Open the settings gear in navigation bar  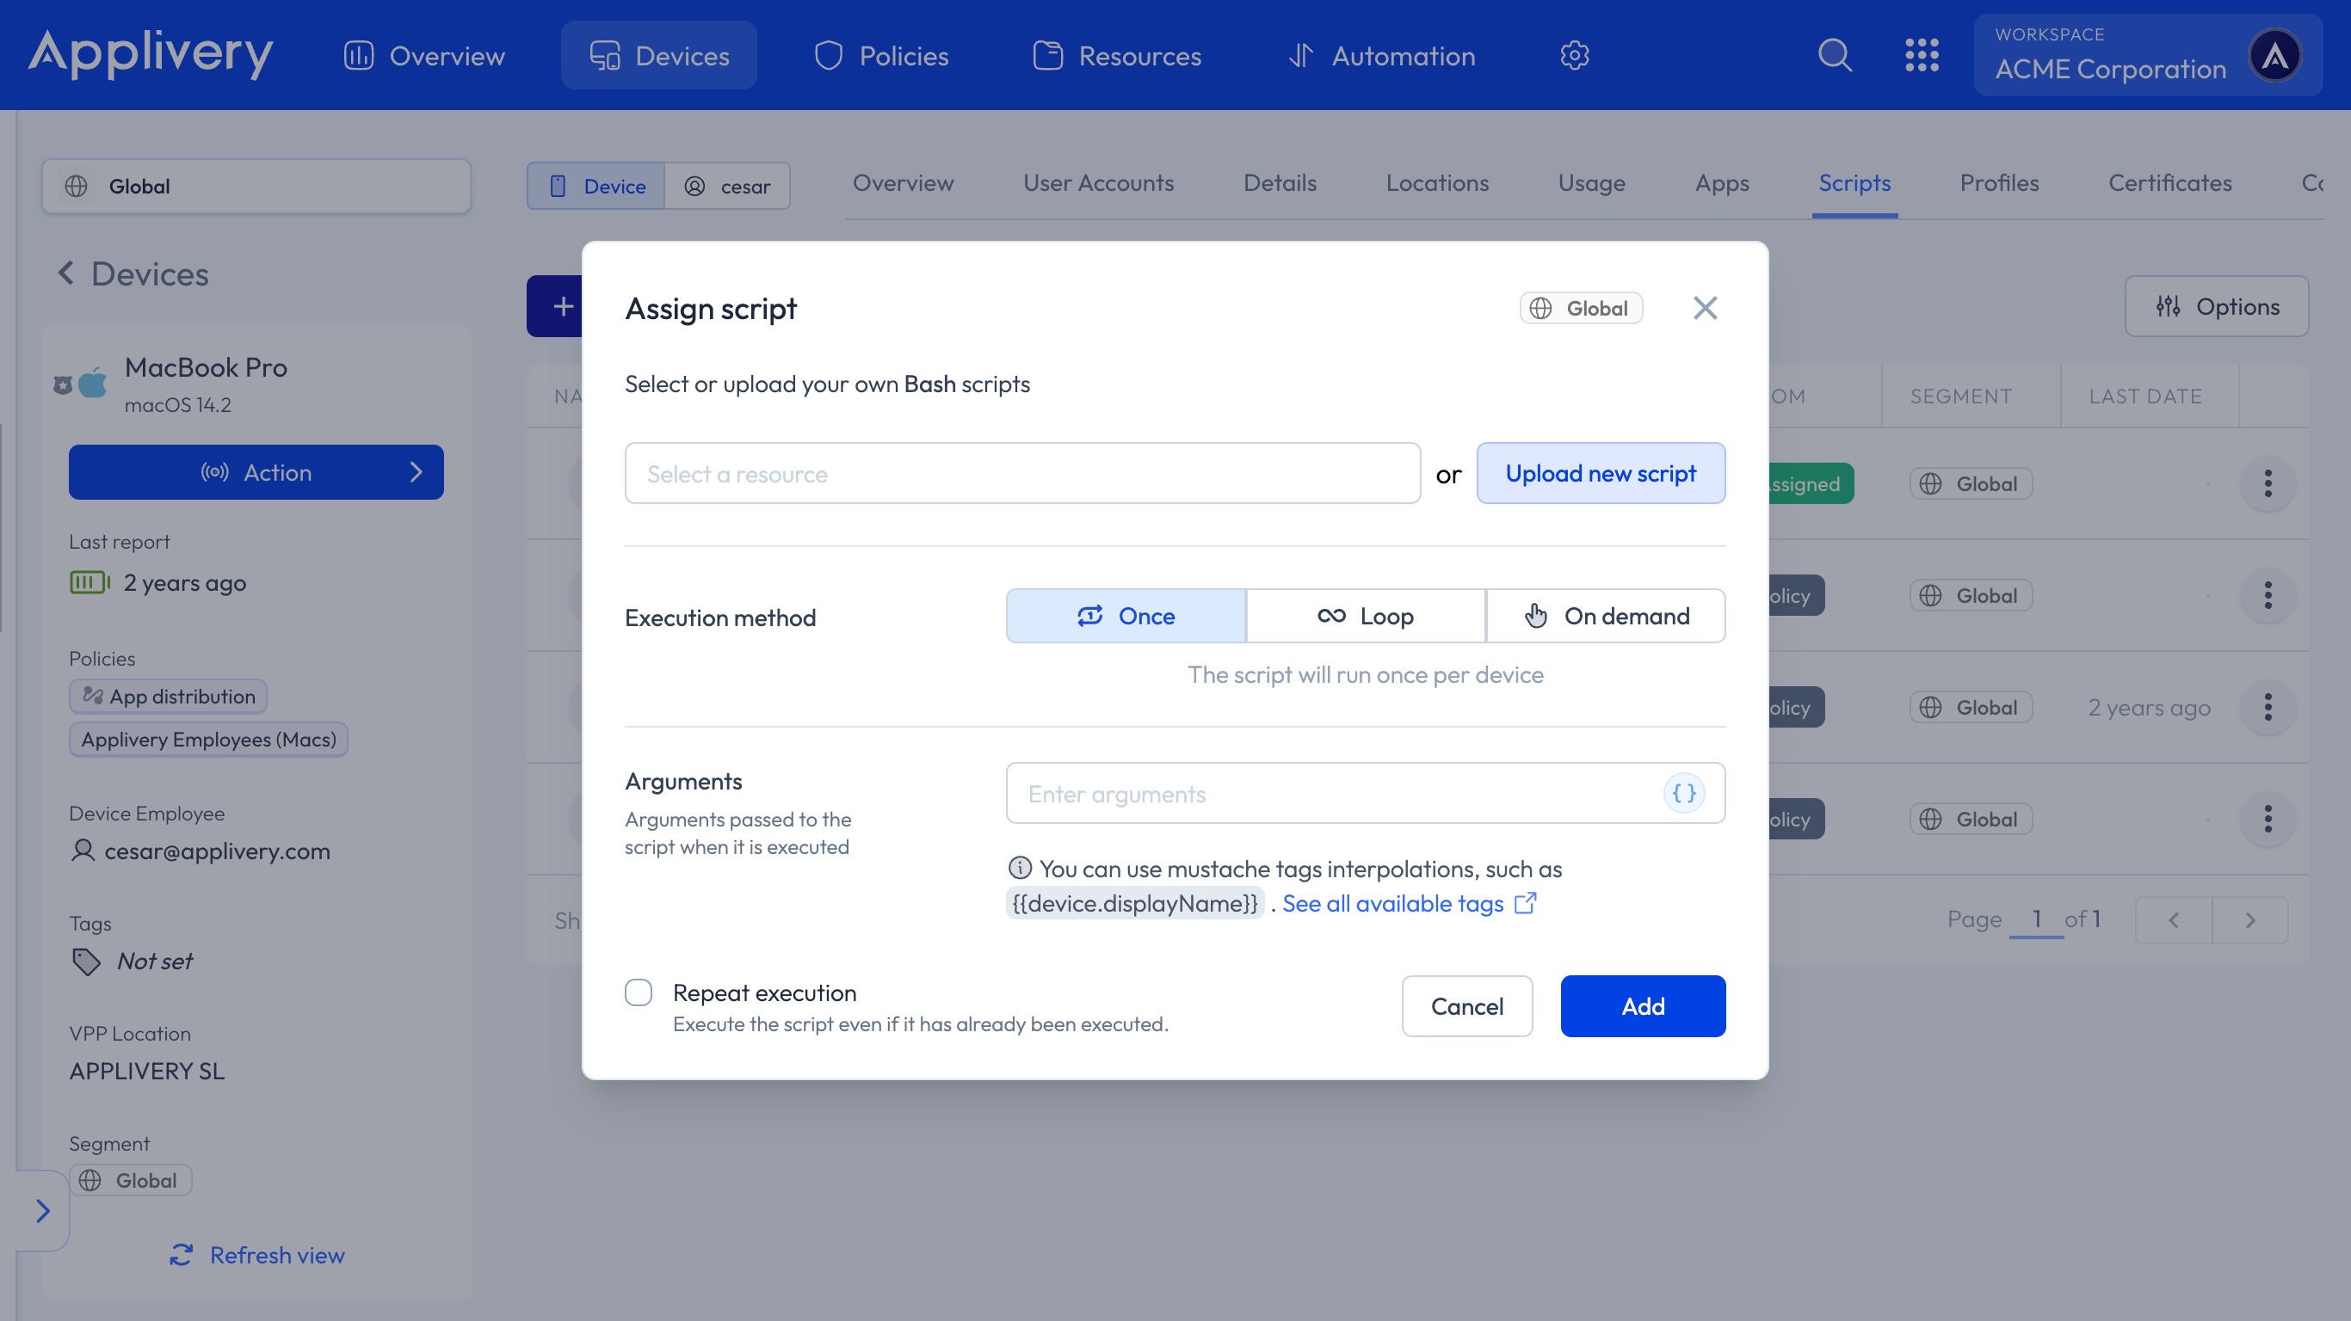click(x=1574, y=56)
